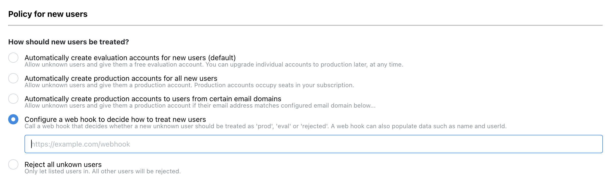The height and width of the screenshot is (182, 608).
Task: Click the Only let listed users in text
Action: tap(102, 171)
